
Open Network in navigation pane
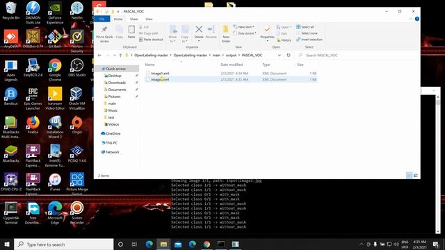coord(113,152)
